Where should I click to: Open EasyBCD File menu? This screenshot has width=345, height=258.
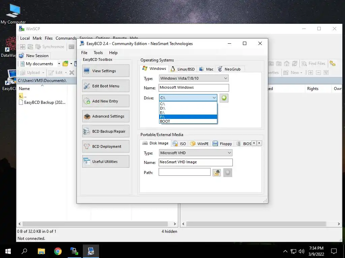(x=84, y=53)
